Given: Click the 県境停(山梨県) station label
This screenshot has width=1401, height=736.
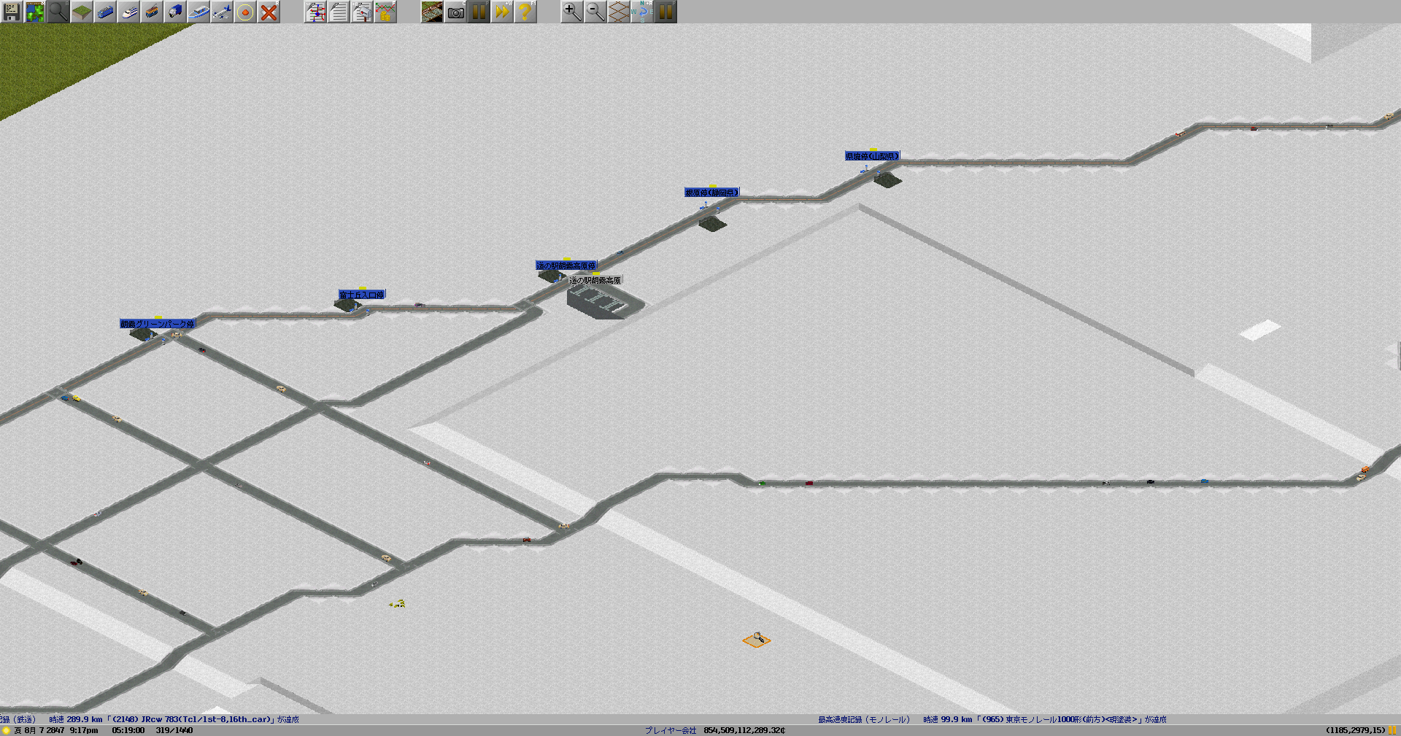Looking at the screenshot, I should coord(872,156).
